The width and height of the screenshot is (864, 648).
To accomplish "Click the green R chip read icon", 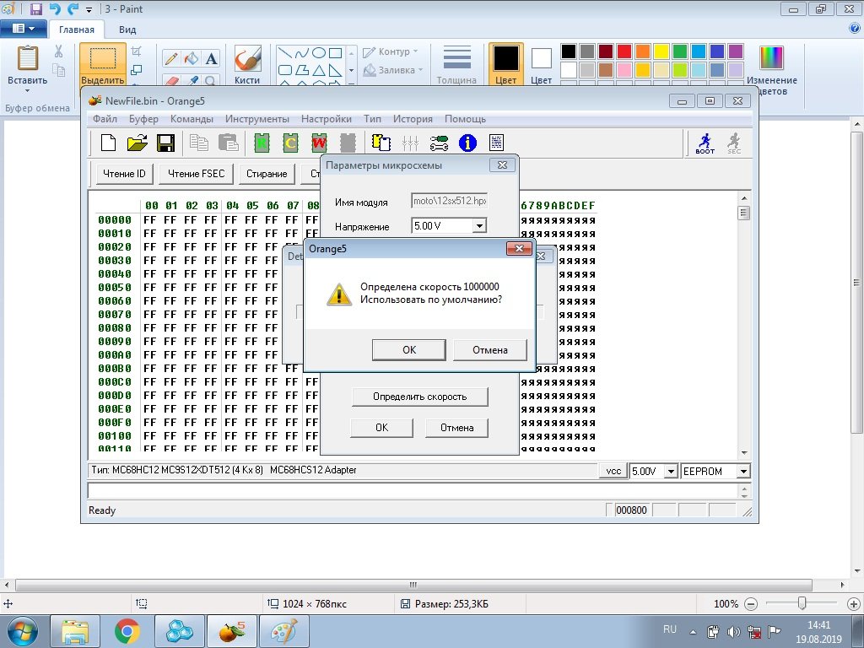I will point(262,143).
